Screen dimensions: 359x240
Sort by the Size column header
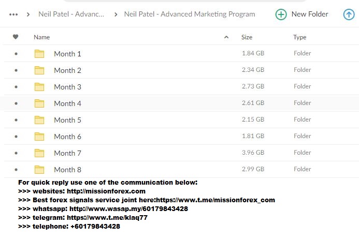point(247,37)
